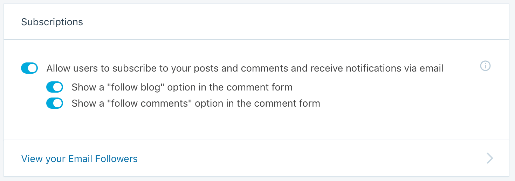The width and height of the screenshot is (515, 181).
Task: Click the right chevron in Email Followers row
Action: pos(490,159)
